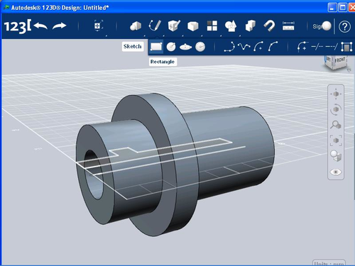Select the Polyline sketch tool
This screenshot has height=266, width=355.
[229, 47]
